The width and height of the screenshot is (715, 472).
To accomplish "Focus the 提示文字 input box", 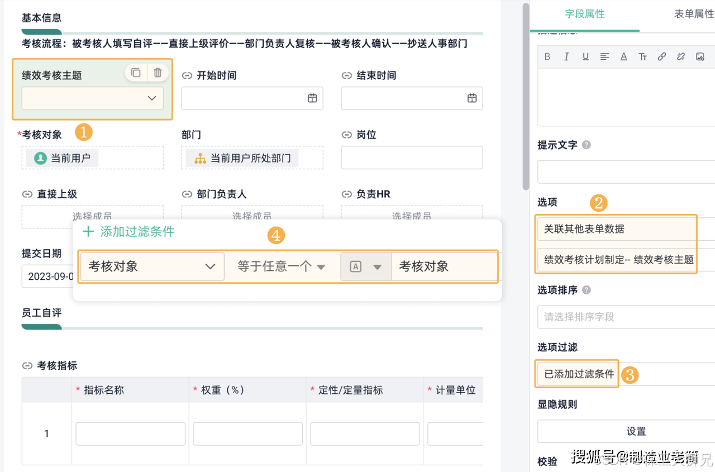I will pos(626,171).
